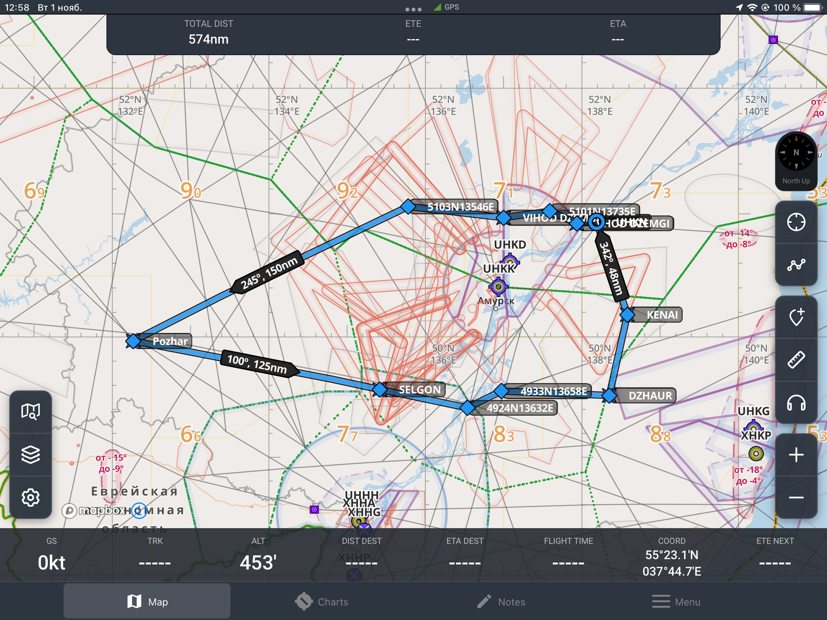Image resolution: width=827 pixels, height=620 pixels.
Task: Open settings gear in left panel
Action: (x=31, y=497)
